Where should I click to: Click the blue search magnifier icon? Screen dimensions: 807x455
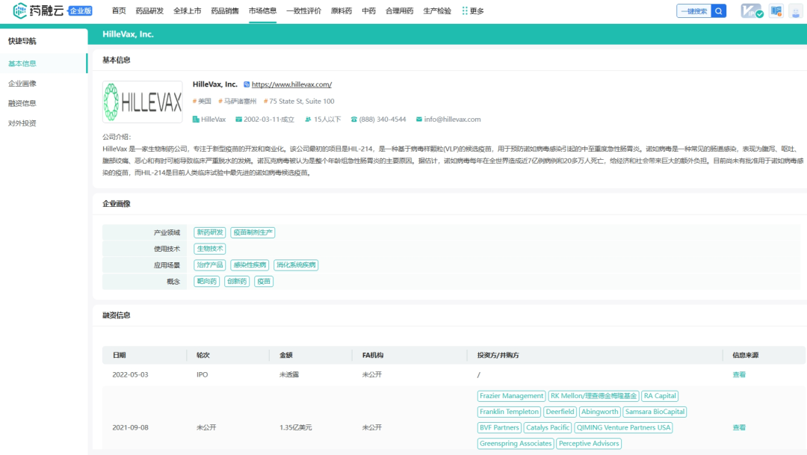(718, 11)
